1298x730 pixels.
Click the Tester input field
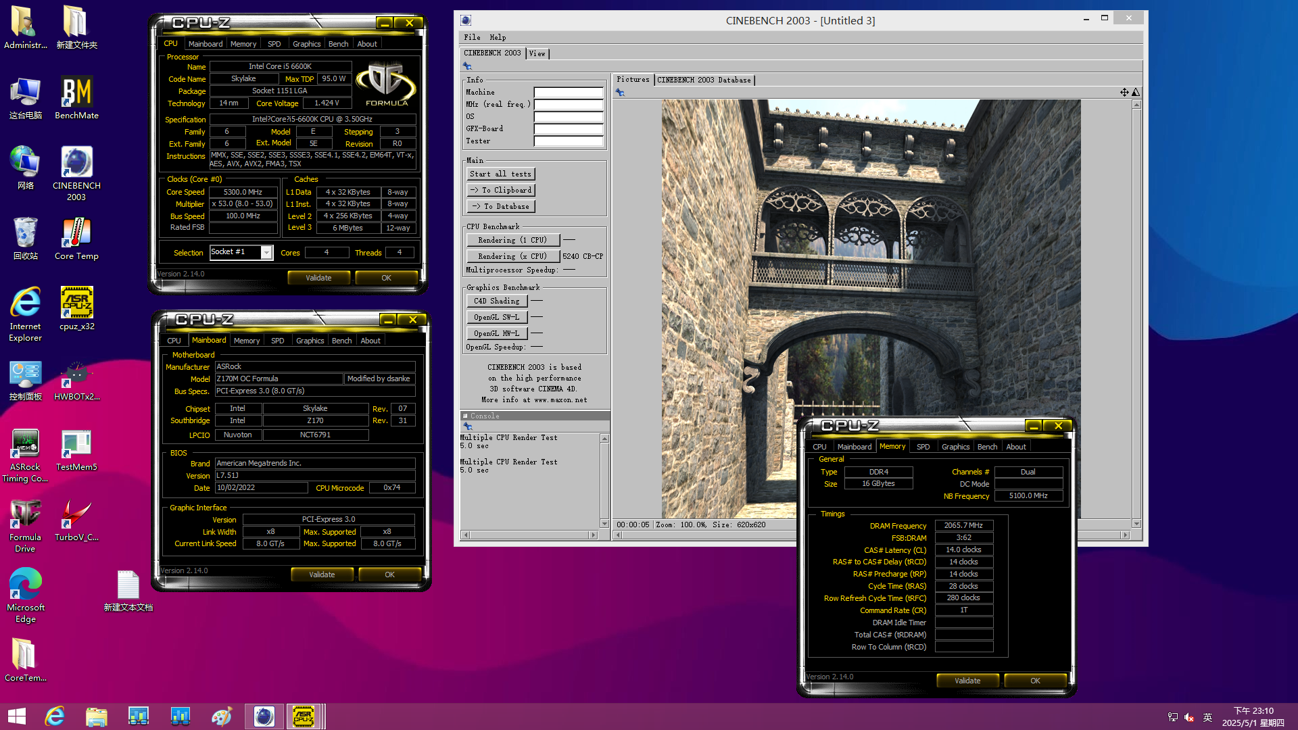(569, 141)
